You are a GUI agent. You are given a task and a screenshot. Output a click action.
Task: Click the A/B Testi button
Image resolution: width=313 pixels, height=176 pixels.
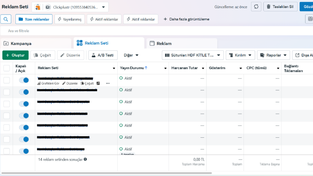(x=103, y=55)
